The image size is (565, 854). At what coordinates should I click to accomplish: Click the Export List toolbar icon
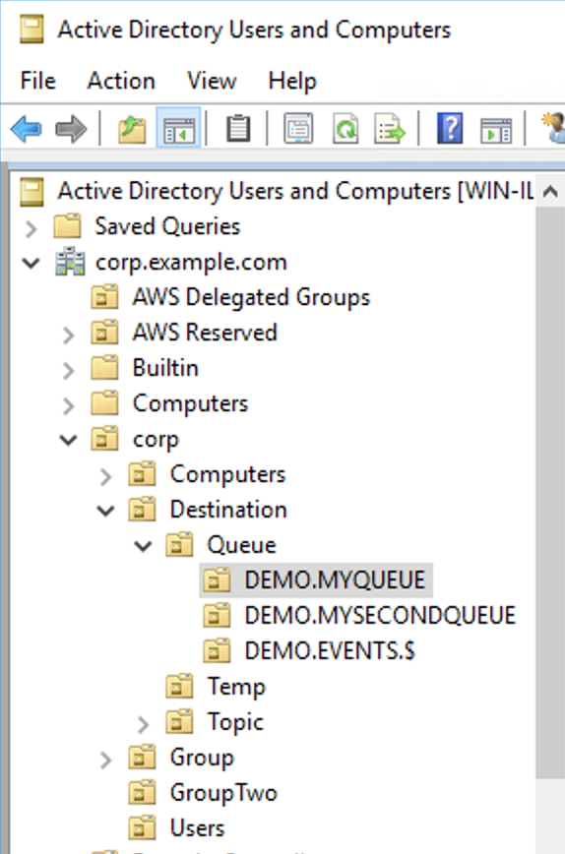tap(390, 129)
